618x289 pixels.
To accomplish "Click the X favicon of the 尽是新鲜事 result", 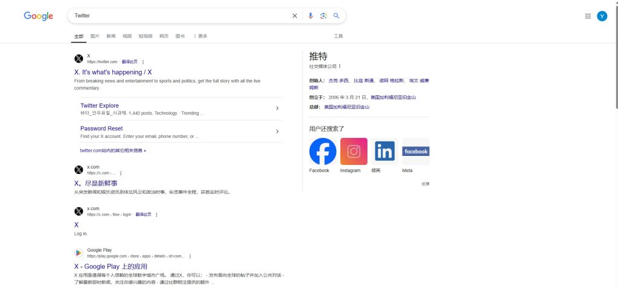I will pyautogui.click(x=79, y=170).
